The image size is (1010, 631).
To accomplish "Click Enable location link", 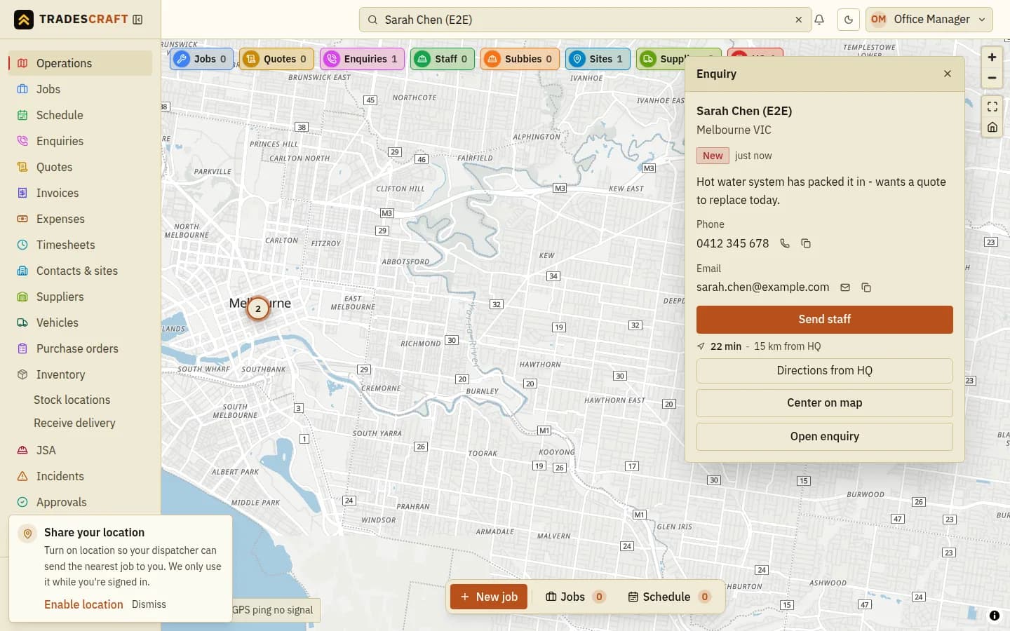I will point(83,604).
